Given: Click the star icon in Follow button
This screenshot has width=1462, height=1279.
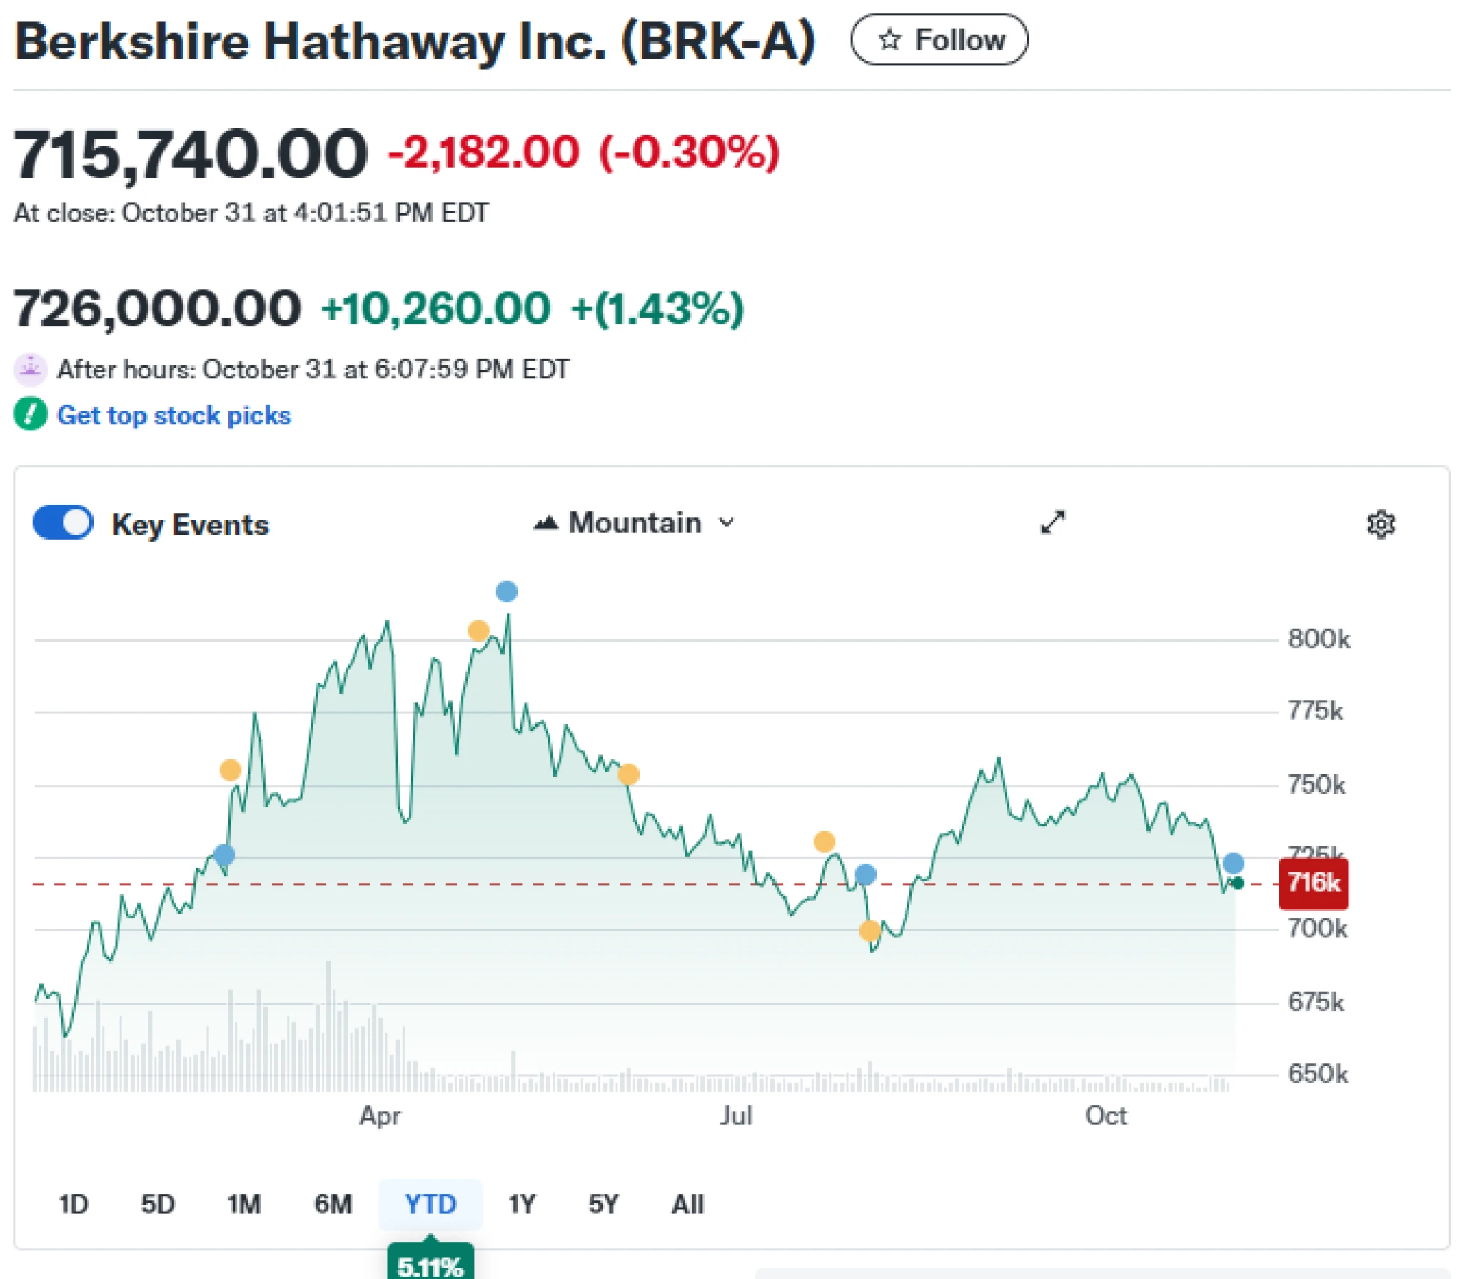Looking at the screenshot, I should pos(889,39).
